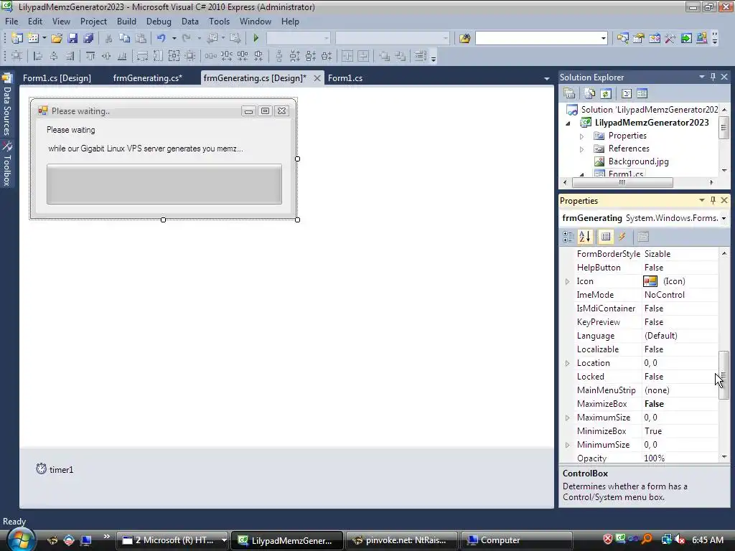
Task: Open the Debug menu
Action: 159,22
